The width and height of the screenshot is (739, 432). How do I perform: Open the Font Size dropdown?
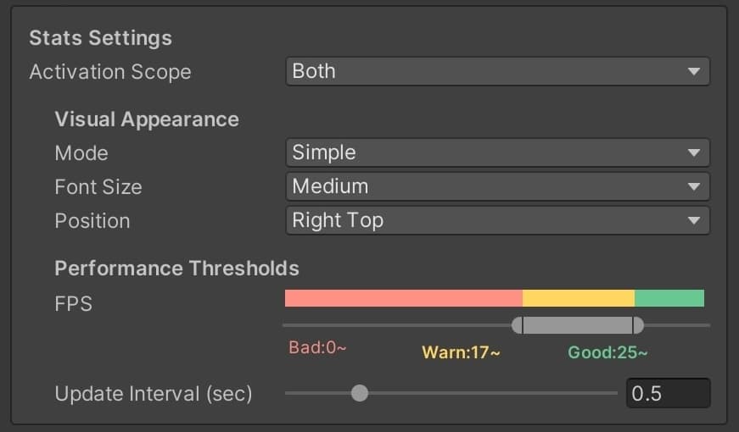click(x=497, y=187)
